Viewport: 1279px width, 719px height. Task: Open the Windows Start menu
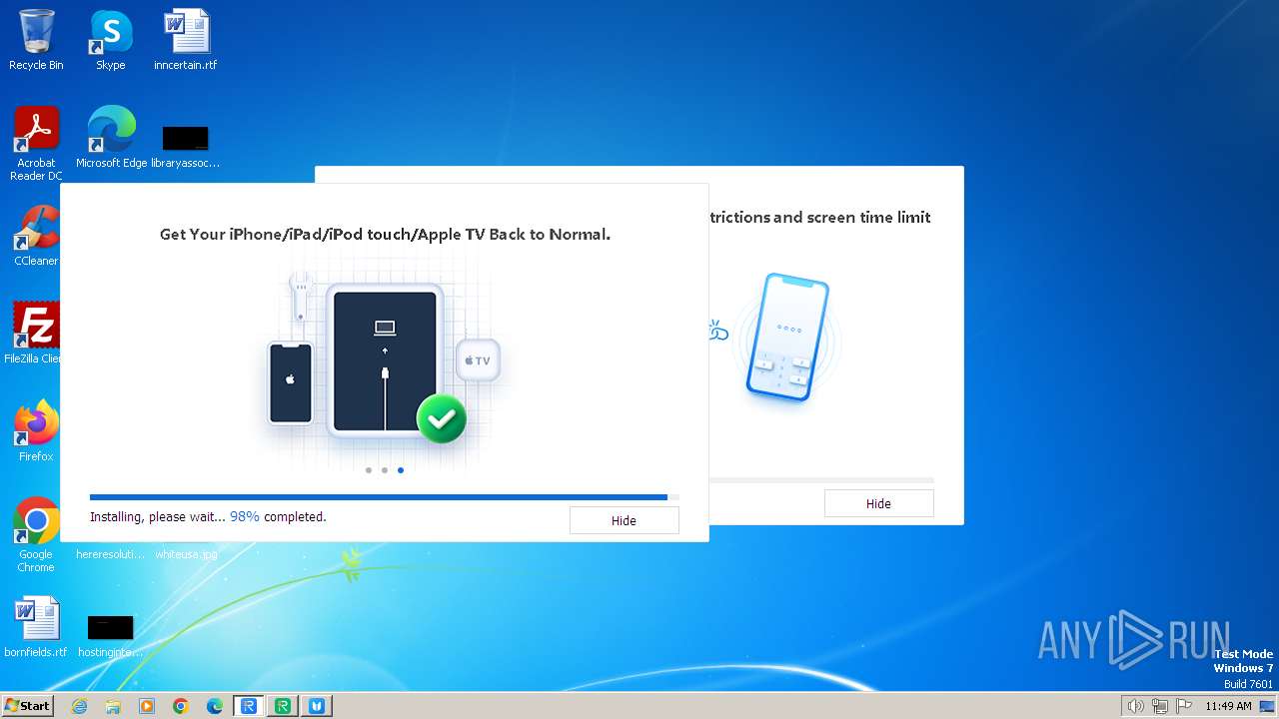(27, 706)
